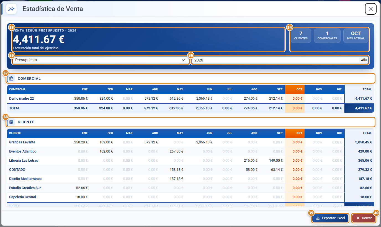The image size is (381, 227).
Task: Click the 1 Comerciales summary card
Action: pos(327,36)
